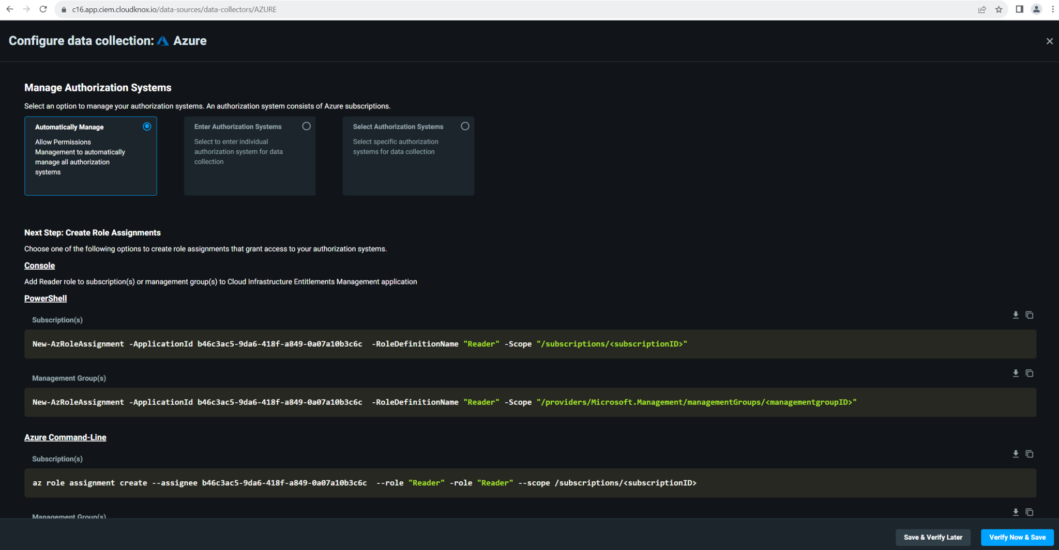Image resolution: width=1059 pixels, height=550 pixels.
Task: Copy PowerShell Management Group(s) command
Action: point(1030,373)
